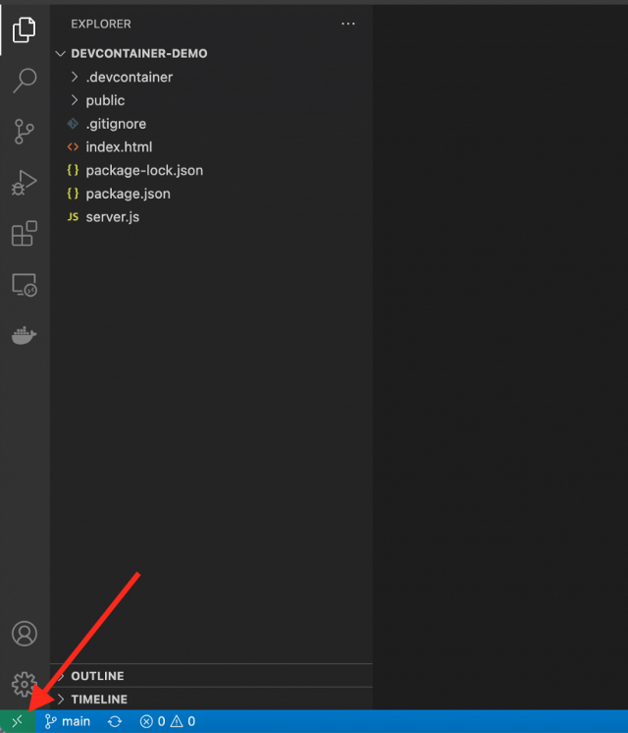Open the Manage settings gear
The width and height of the screenshot is (628, 733).
[25, 684]
